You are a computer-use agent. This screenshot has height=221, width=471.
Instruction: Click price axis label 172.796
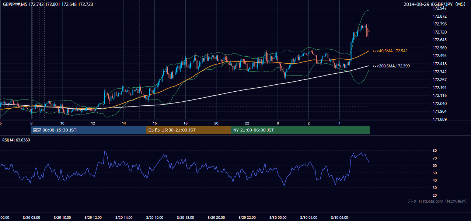440,24
